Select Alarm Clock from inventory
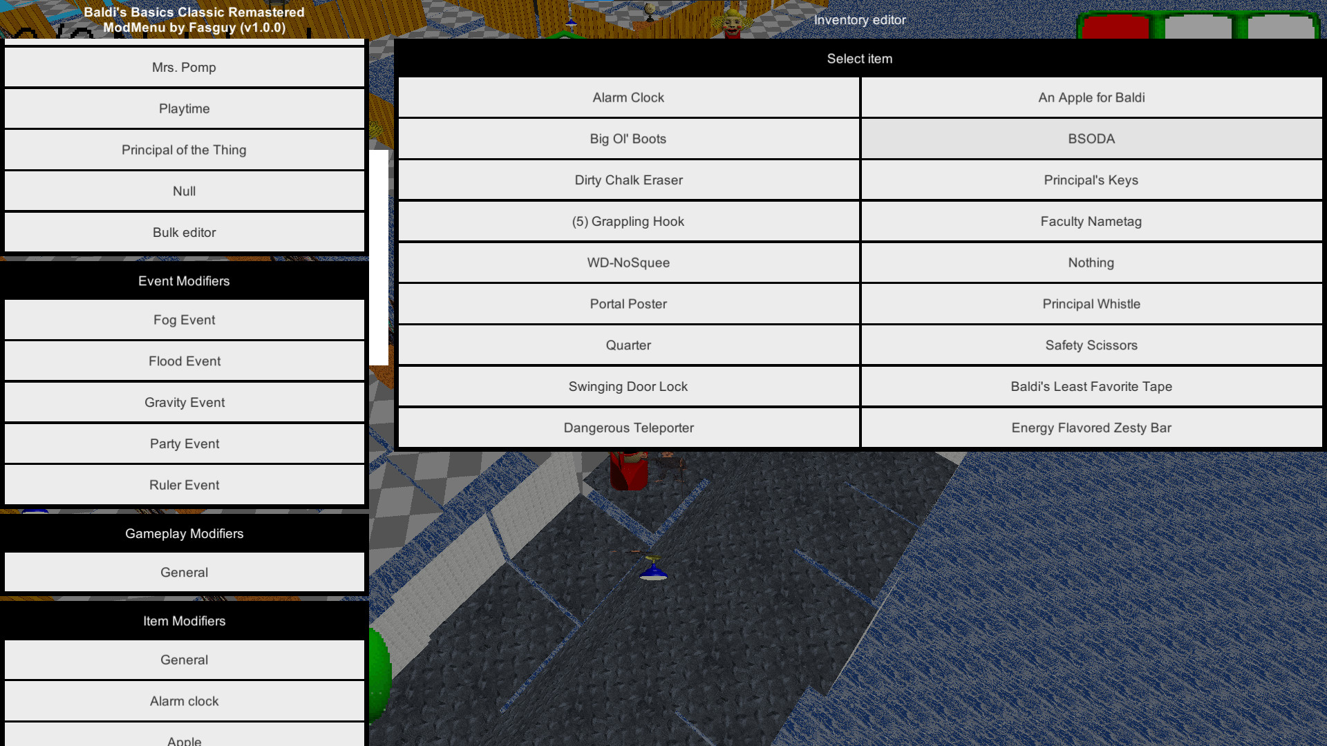This screenshot has width=1327, height=746. [629, 97]
